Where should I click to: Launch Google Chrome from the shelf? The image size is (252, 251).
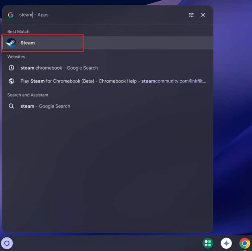pyautogui.click(x=245, y=243)
